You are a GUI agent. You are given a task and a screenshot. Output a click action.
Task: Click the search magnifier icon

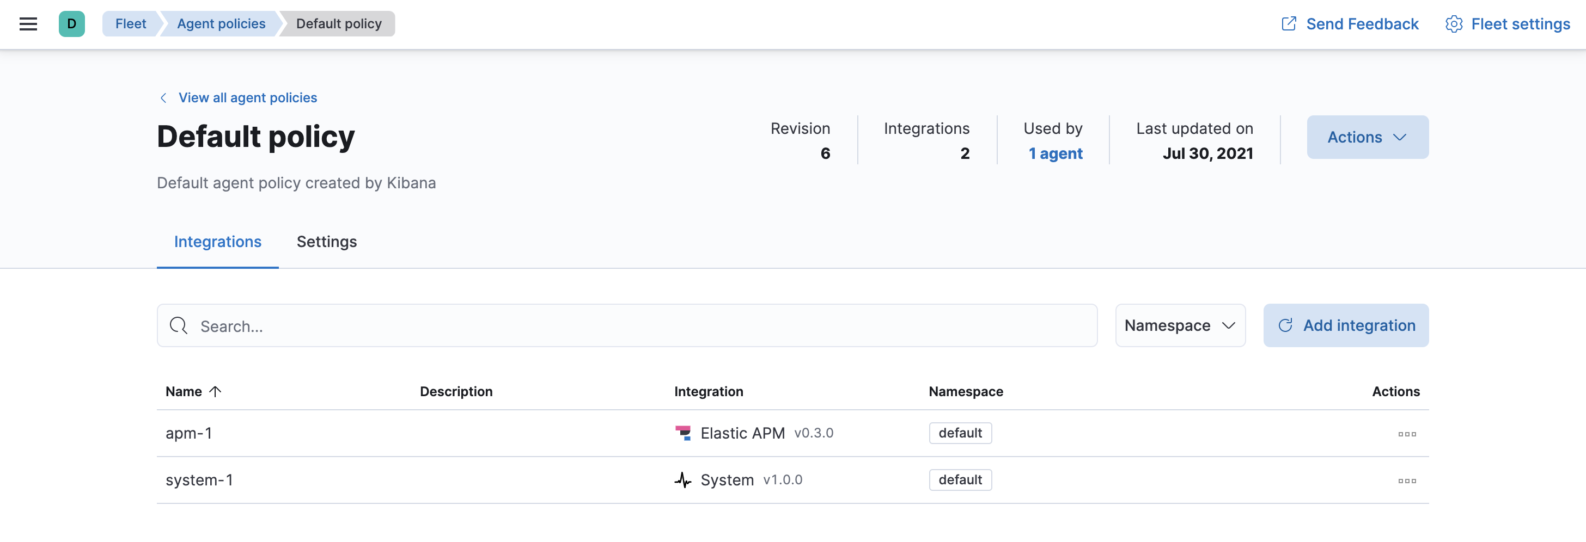click(x=179, y=325)
